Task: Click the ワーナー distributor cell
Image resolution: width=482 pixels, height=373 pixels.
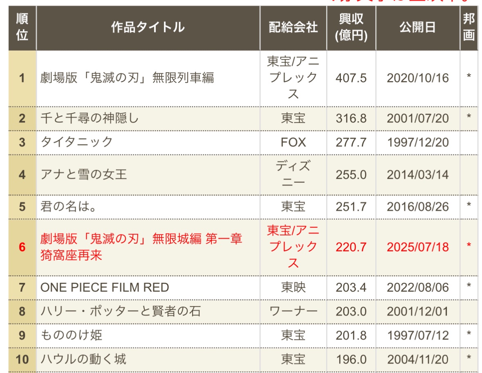Action: pos(293,311)
